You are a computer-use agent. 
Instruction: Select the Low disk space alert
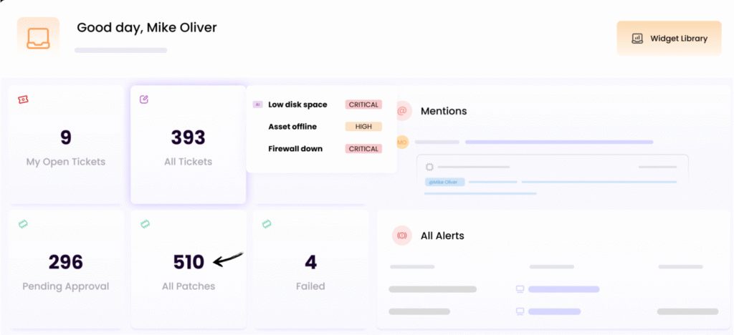tap(297, 105)
